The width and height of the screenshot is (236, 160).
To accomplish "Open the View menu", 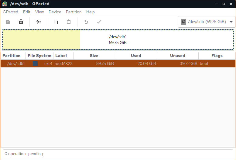I will coord(39,12).
